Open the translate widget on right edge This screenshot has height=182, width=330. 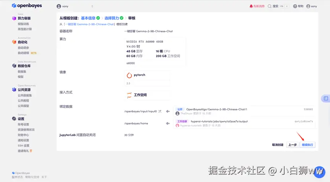tap(326, 98)
